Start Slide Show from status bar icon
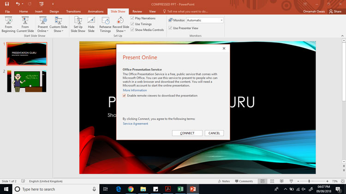The width and height of the screenshot is (346, 194). pyautogui.click(x=291, y=181)
